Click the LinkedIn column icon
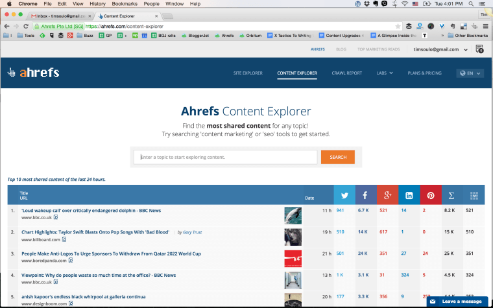The image size is (493, 308). (409, 195)
